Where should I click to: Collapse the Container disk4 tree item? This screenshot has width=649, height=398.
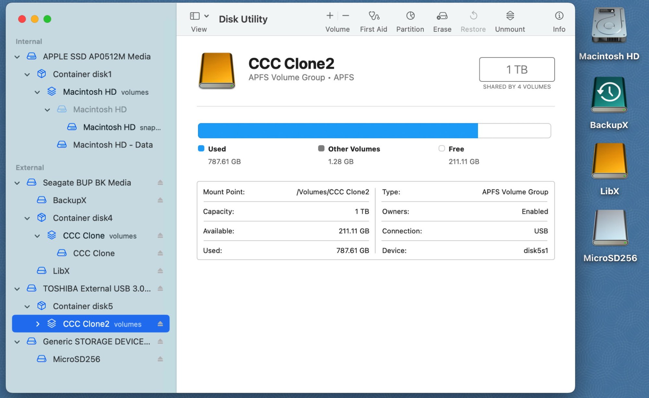[27, 218]
